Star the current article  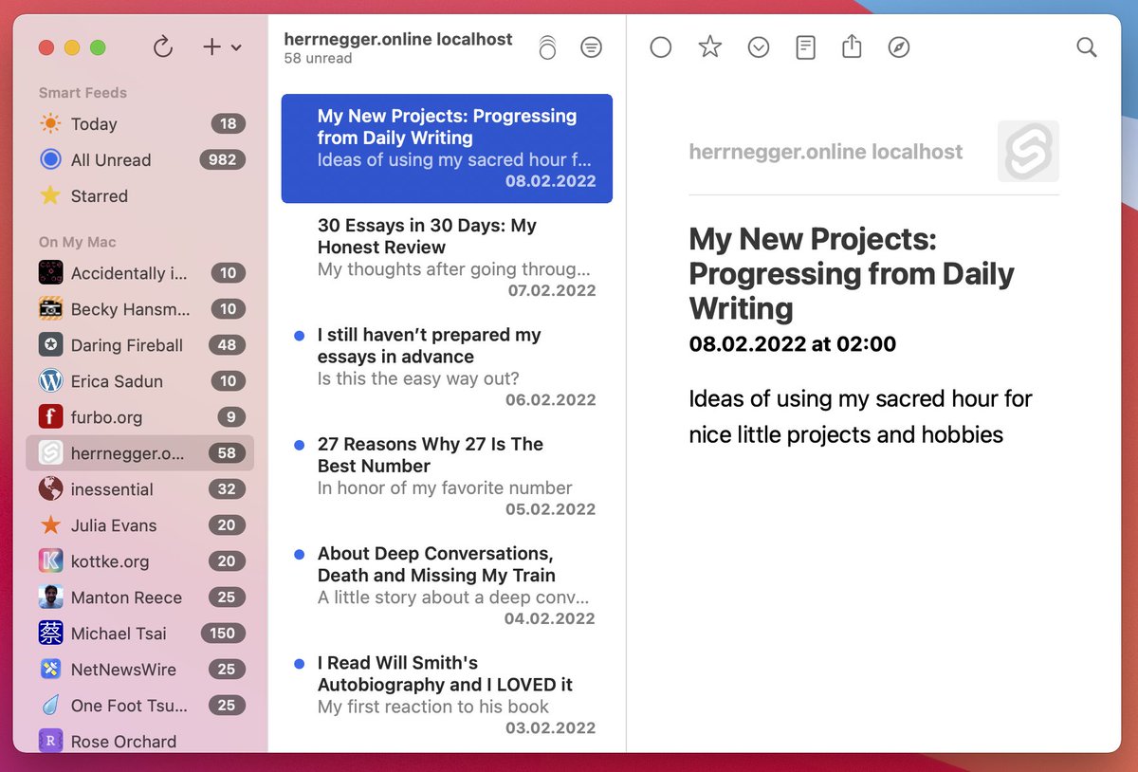[709, 46]
